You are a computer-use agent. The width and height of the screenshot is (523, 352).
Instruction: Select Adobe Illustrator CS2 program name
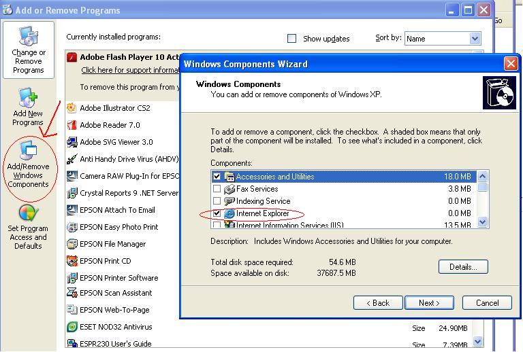(x=115, y=108)
